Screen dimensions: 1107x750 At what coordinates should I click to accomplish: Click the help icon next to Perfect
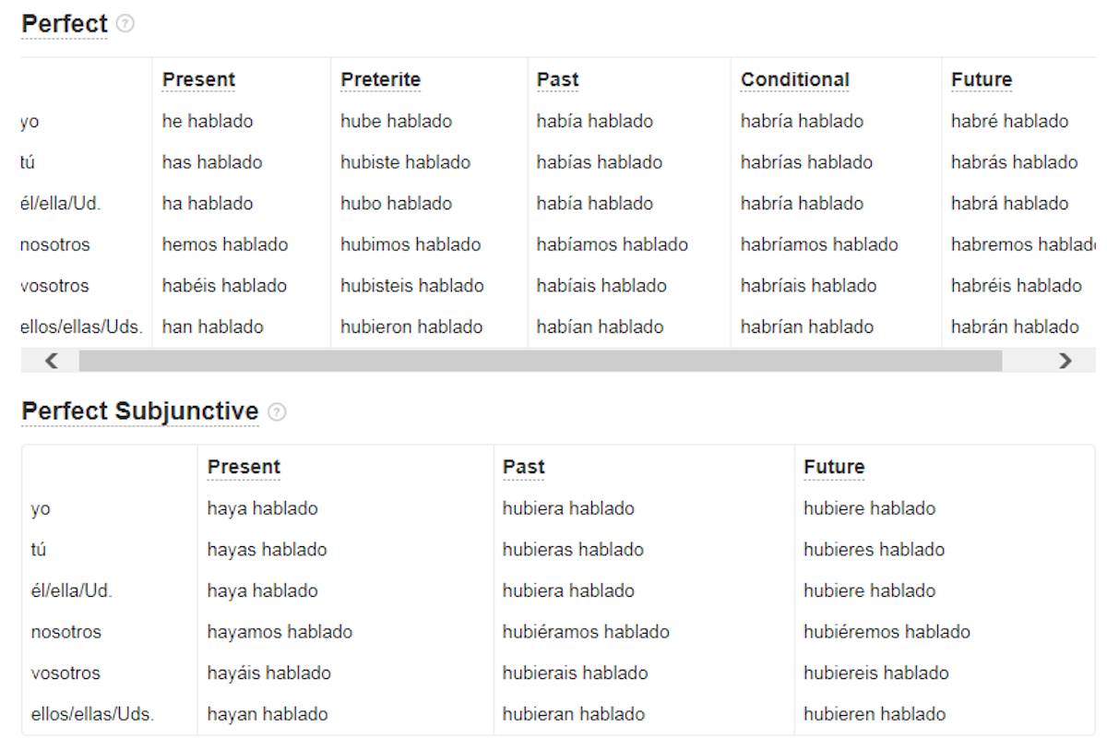point(125,24)
